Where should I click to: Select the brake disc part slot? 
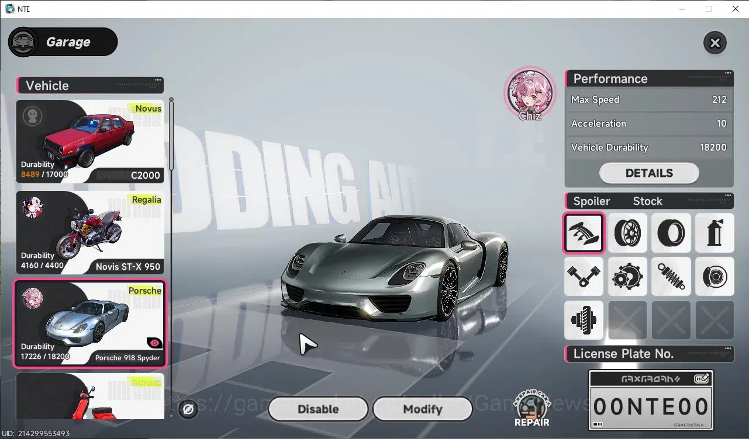point(715,276)
